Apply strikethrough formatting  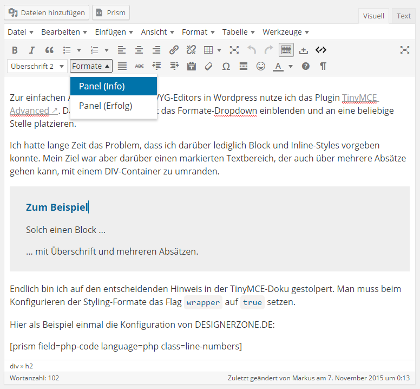pos(139,66)
